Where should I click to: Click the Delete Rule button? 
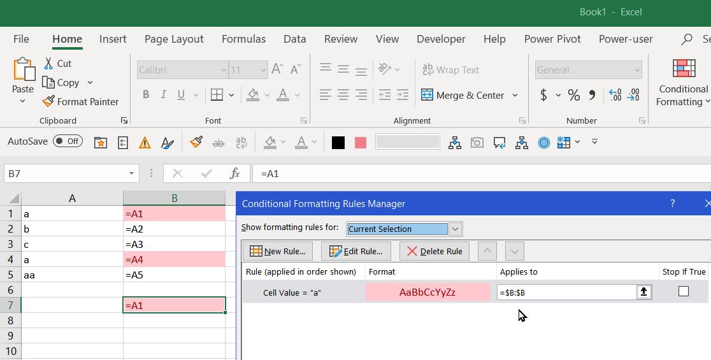[x=434, y=251]
